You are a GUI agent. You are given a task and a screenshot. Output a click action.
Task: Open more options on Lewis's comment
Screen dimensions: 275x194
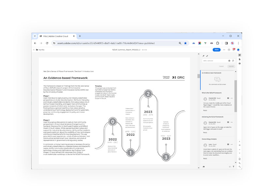coord(231,144)
